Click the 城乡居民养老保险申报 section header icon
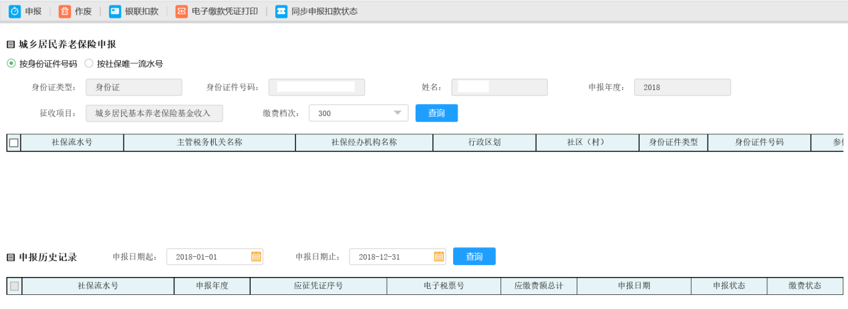Viewport: 848px width, 309px height. pos(11,45)
